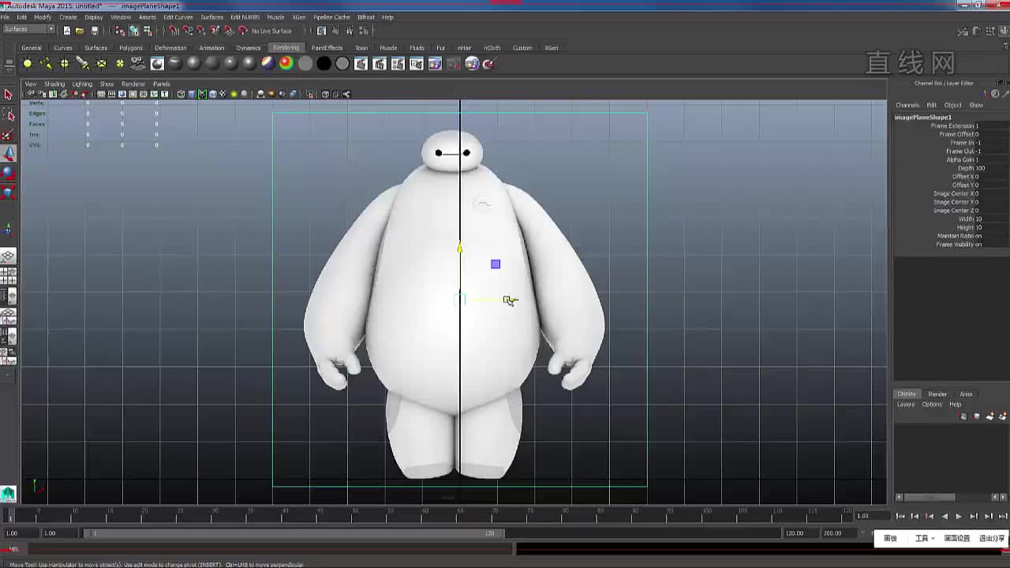Pick the Select tool arrow in toolbox
Screen dimensions: 1010x568
[9, 95]
